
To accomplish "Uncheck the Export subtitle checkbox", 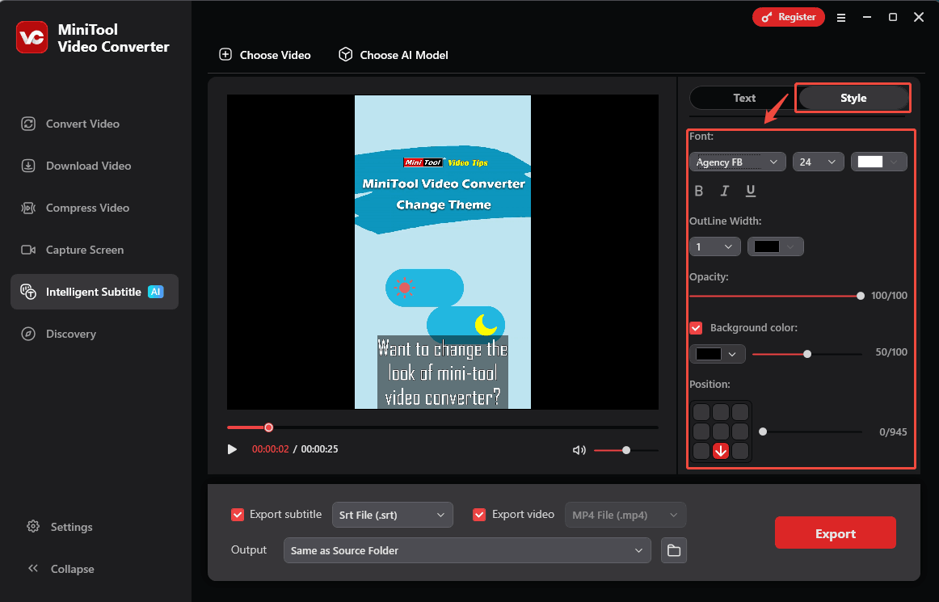I will click(x=238, y=515).
